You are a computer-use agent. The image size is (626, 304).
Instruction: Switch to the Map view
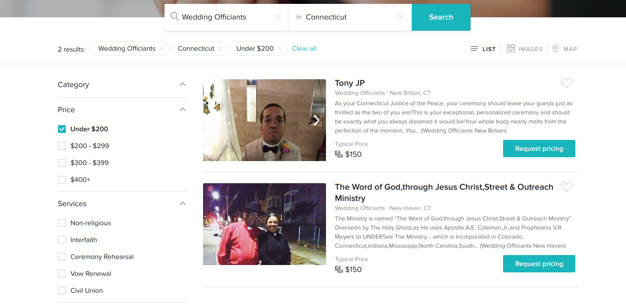[565, 49]
